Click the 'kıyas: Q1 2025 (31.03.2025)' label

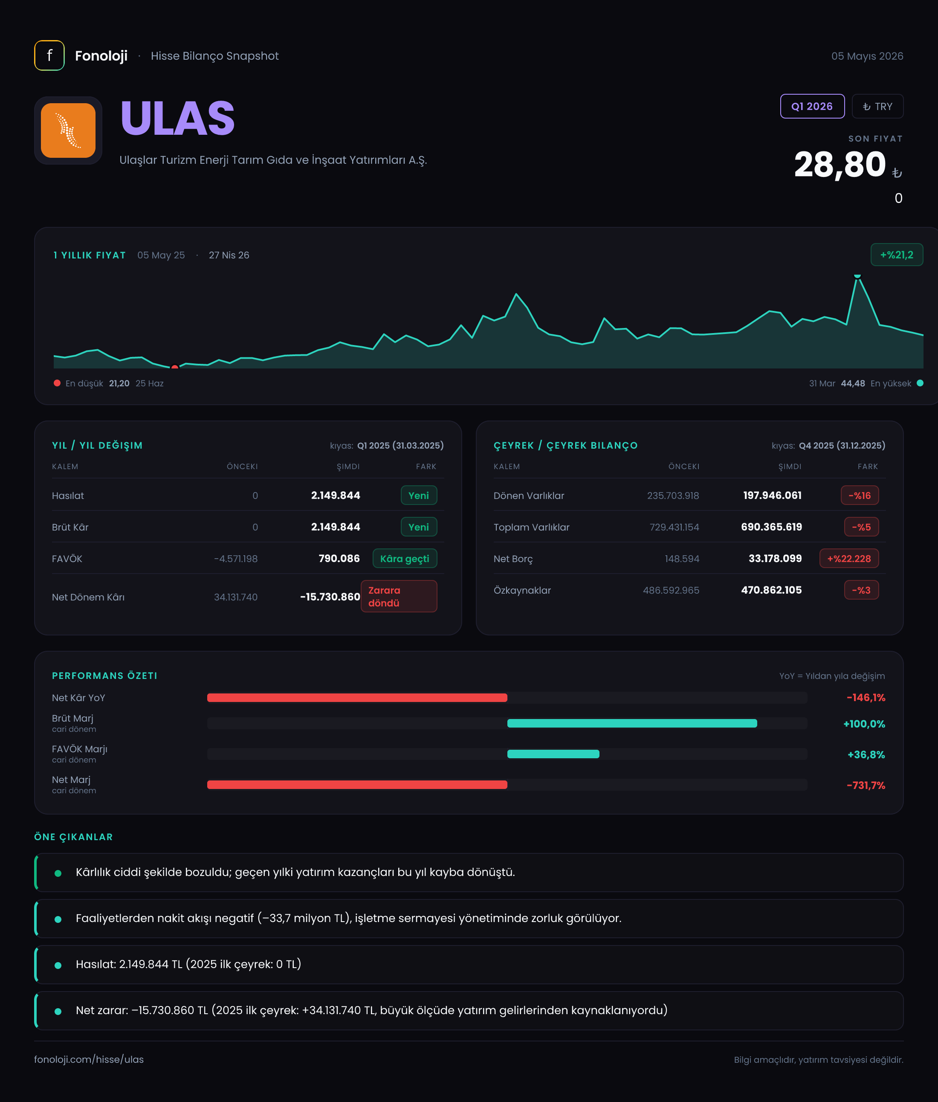tap(387, 446)
